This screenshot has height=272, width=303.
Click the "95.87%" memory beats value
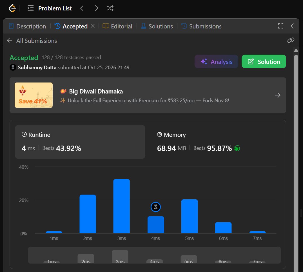(219, 148)
